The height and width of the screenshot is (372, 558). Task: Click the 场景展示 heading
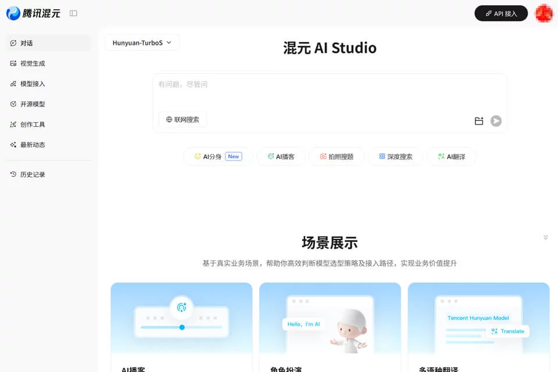pyautogui.click(x=330, y=243)
